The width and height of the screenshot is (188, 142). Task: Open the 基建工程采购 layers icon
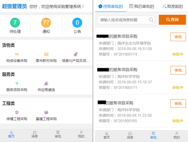click(46, 112)
